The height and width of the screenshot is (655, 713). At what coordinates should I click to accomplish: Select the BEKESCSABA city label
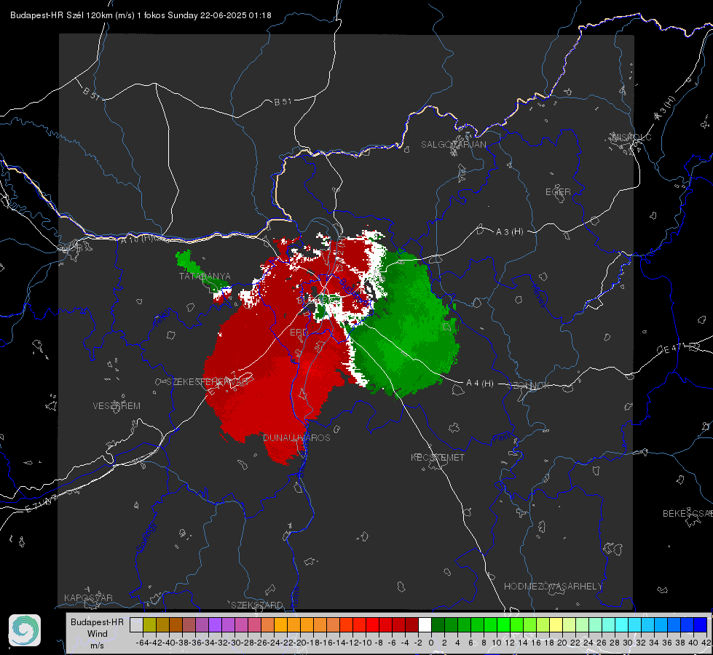click(688, 514)
